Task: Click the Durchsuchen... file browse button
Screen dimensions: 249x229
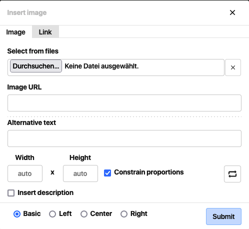Action: (x=36, y=66)
